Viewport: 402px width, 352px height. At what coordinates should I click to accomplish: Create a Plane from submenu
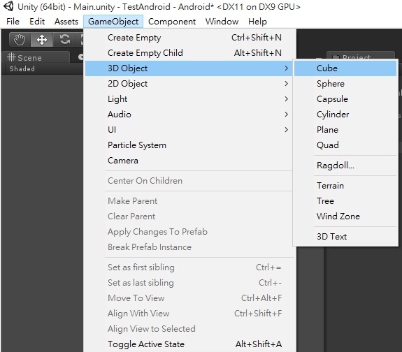(345, 130)
